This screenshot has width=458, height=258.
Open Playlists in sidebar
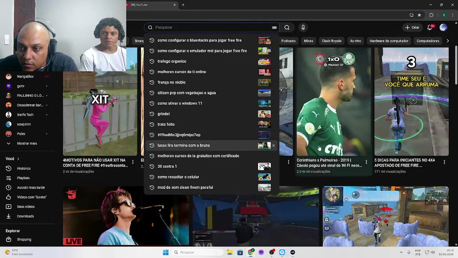point(23,178)
